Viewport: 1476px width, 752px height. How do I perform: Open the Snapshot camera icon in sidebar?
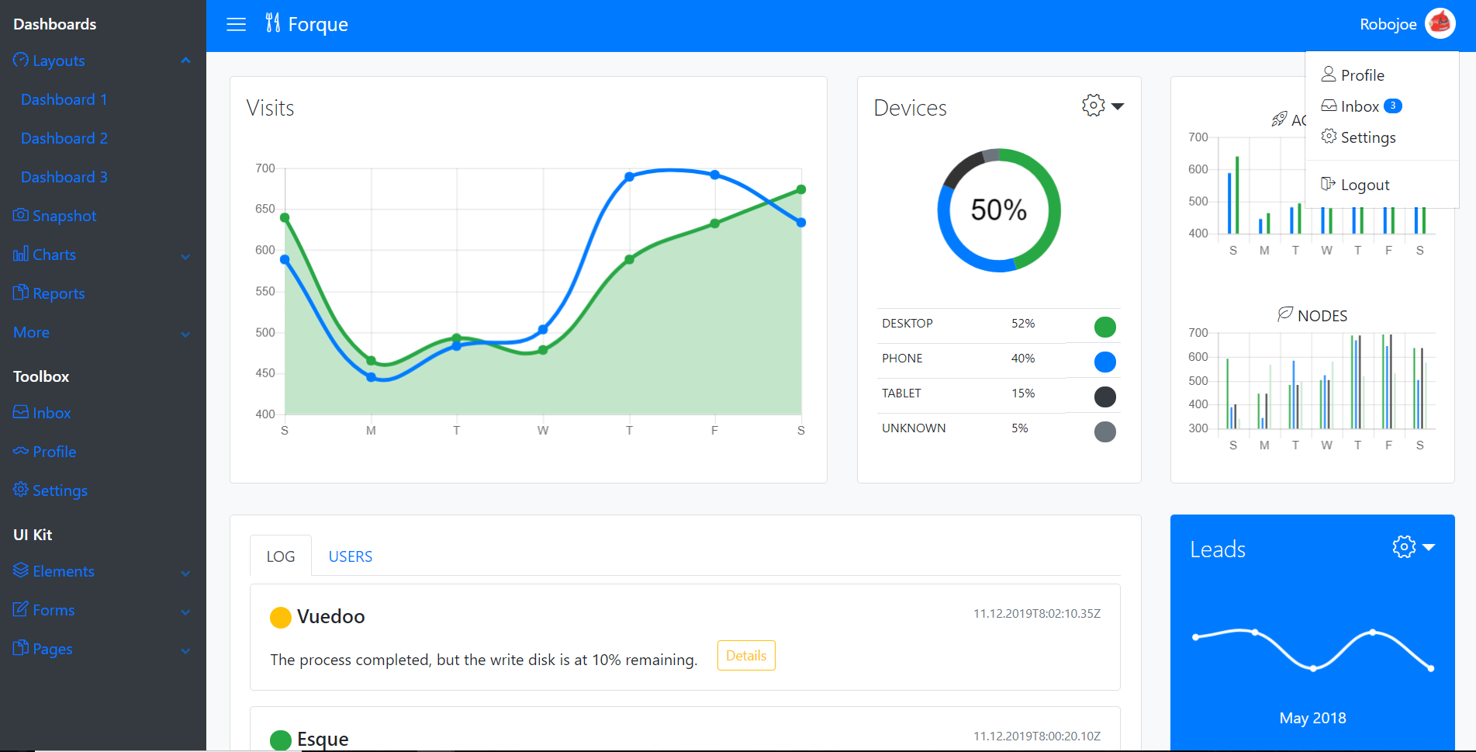21,215
